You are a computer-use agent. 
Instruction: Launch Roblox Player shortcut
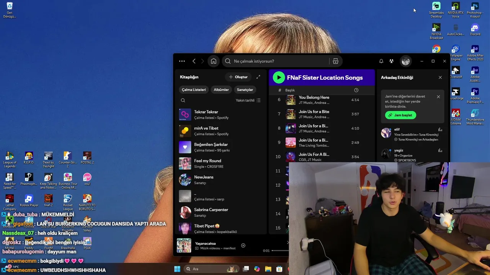[29, 201]
